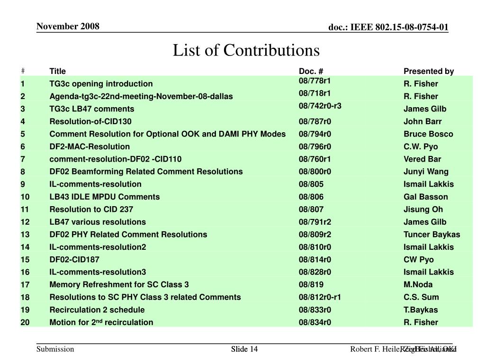This screenshot has height=364, width=485.
Task: Click the 'Slide 14' footer label
Action: (x=244, y=349)
